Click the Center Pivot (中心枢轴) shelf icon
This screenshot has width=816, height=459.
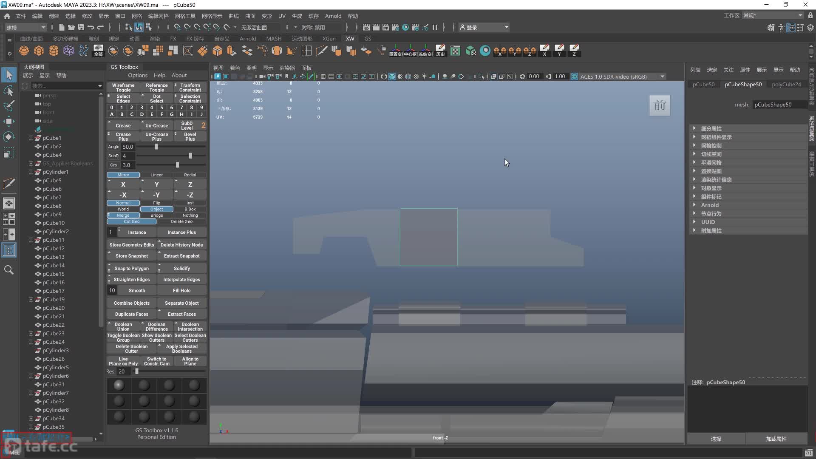(411, 51)
